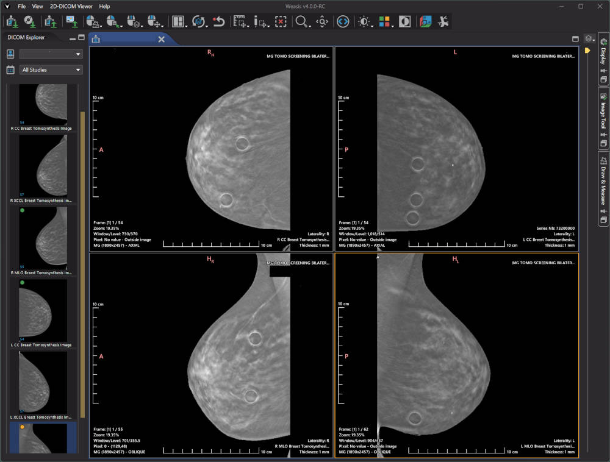Click the patient icon in DICOM Explorer
Image resolution: width=610 pixels, height=462 pixels.
(10, 54)
